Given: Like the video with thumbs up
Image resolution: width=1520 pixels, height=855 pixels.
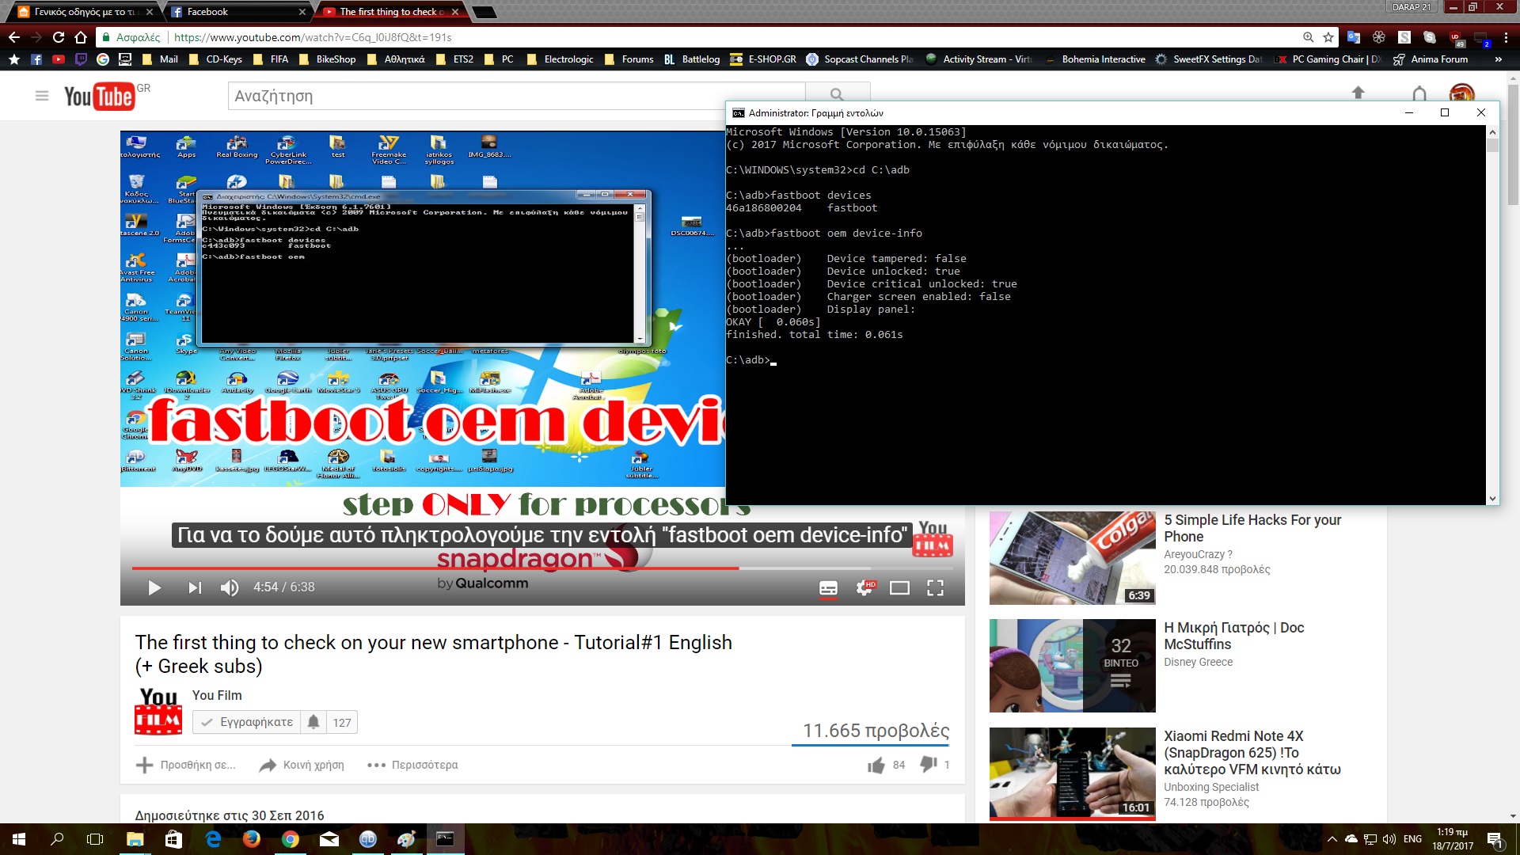Looking at the screenshot, I should coord(876,765).
